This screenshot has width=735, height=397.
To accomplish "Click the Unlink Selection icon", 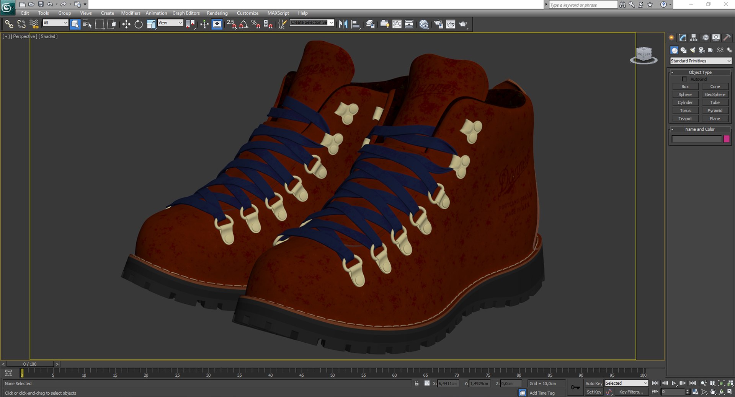I will pyautogui.click(x=21, y=24).
